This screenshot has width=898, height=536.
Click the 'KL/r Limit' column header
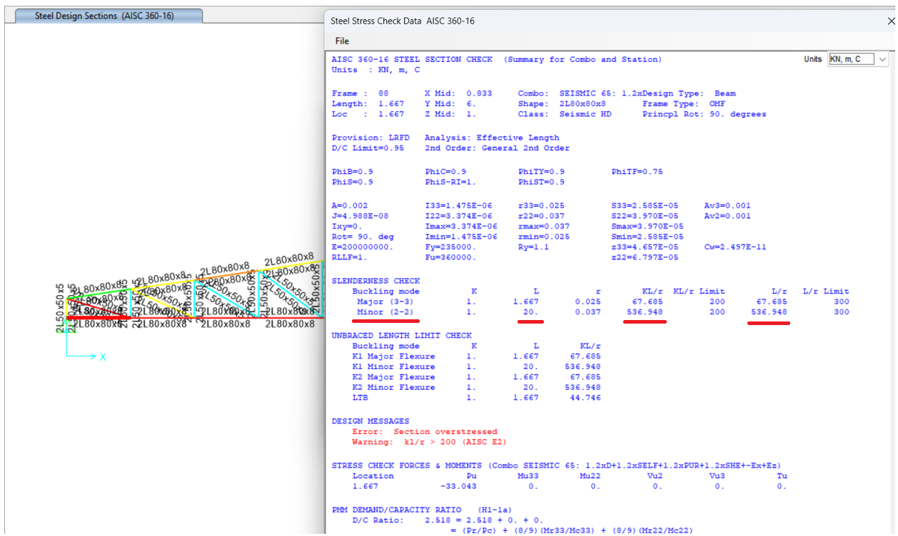[x=699, y=292]
